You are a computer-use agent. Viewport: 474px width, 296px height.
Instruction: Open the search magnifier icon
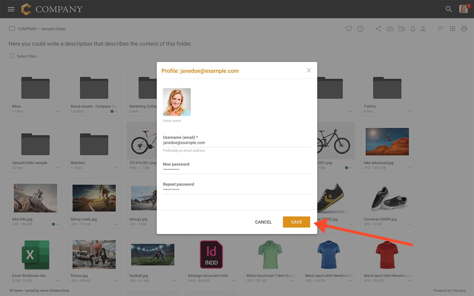[449, 9]
